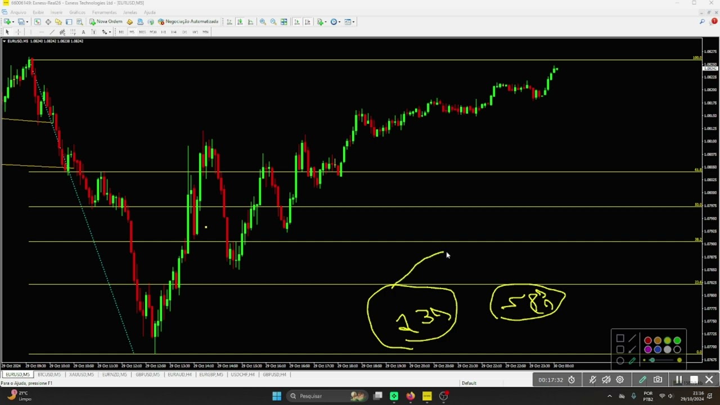Pick the blue annotation color

(658, 349)
